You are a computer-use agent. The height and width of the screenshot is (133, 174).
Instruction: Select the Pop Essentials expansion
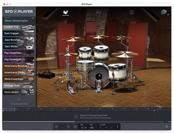(18, 53)
